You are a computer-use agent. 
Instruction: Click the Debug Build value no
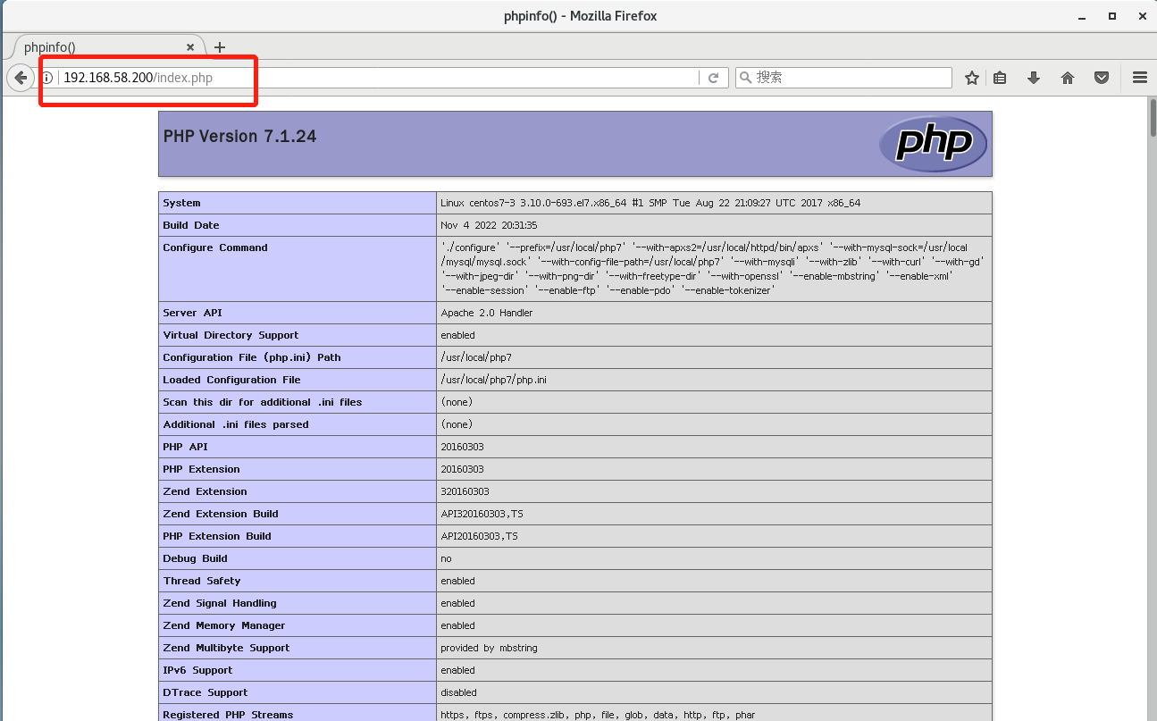[x=446, y=558]
